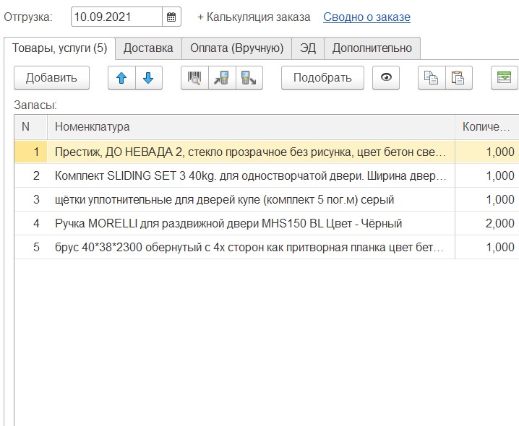
Task: Toggle the eye visibility button
Action: coord(386,78)
